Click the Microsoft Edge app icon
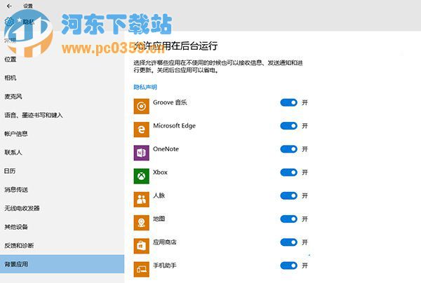Viewport: 421px width, 283px height. (x=142, y=130)
